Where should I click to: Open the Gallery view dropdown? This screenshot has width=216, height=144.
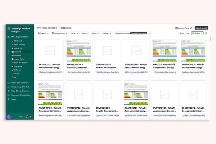pos(197,33)
